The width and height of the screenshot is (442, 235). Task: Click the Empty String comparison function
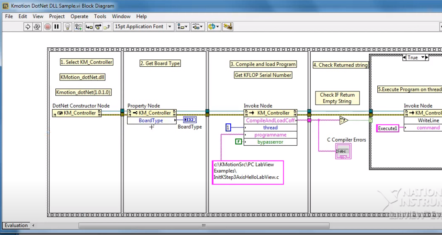pos(343,120)
